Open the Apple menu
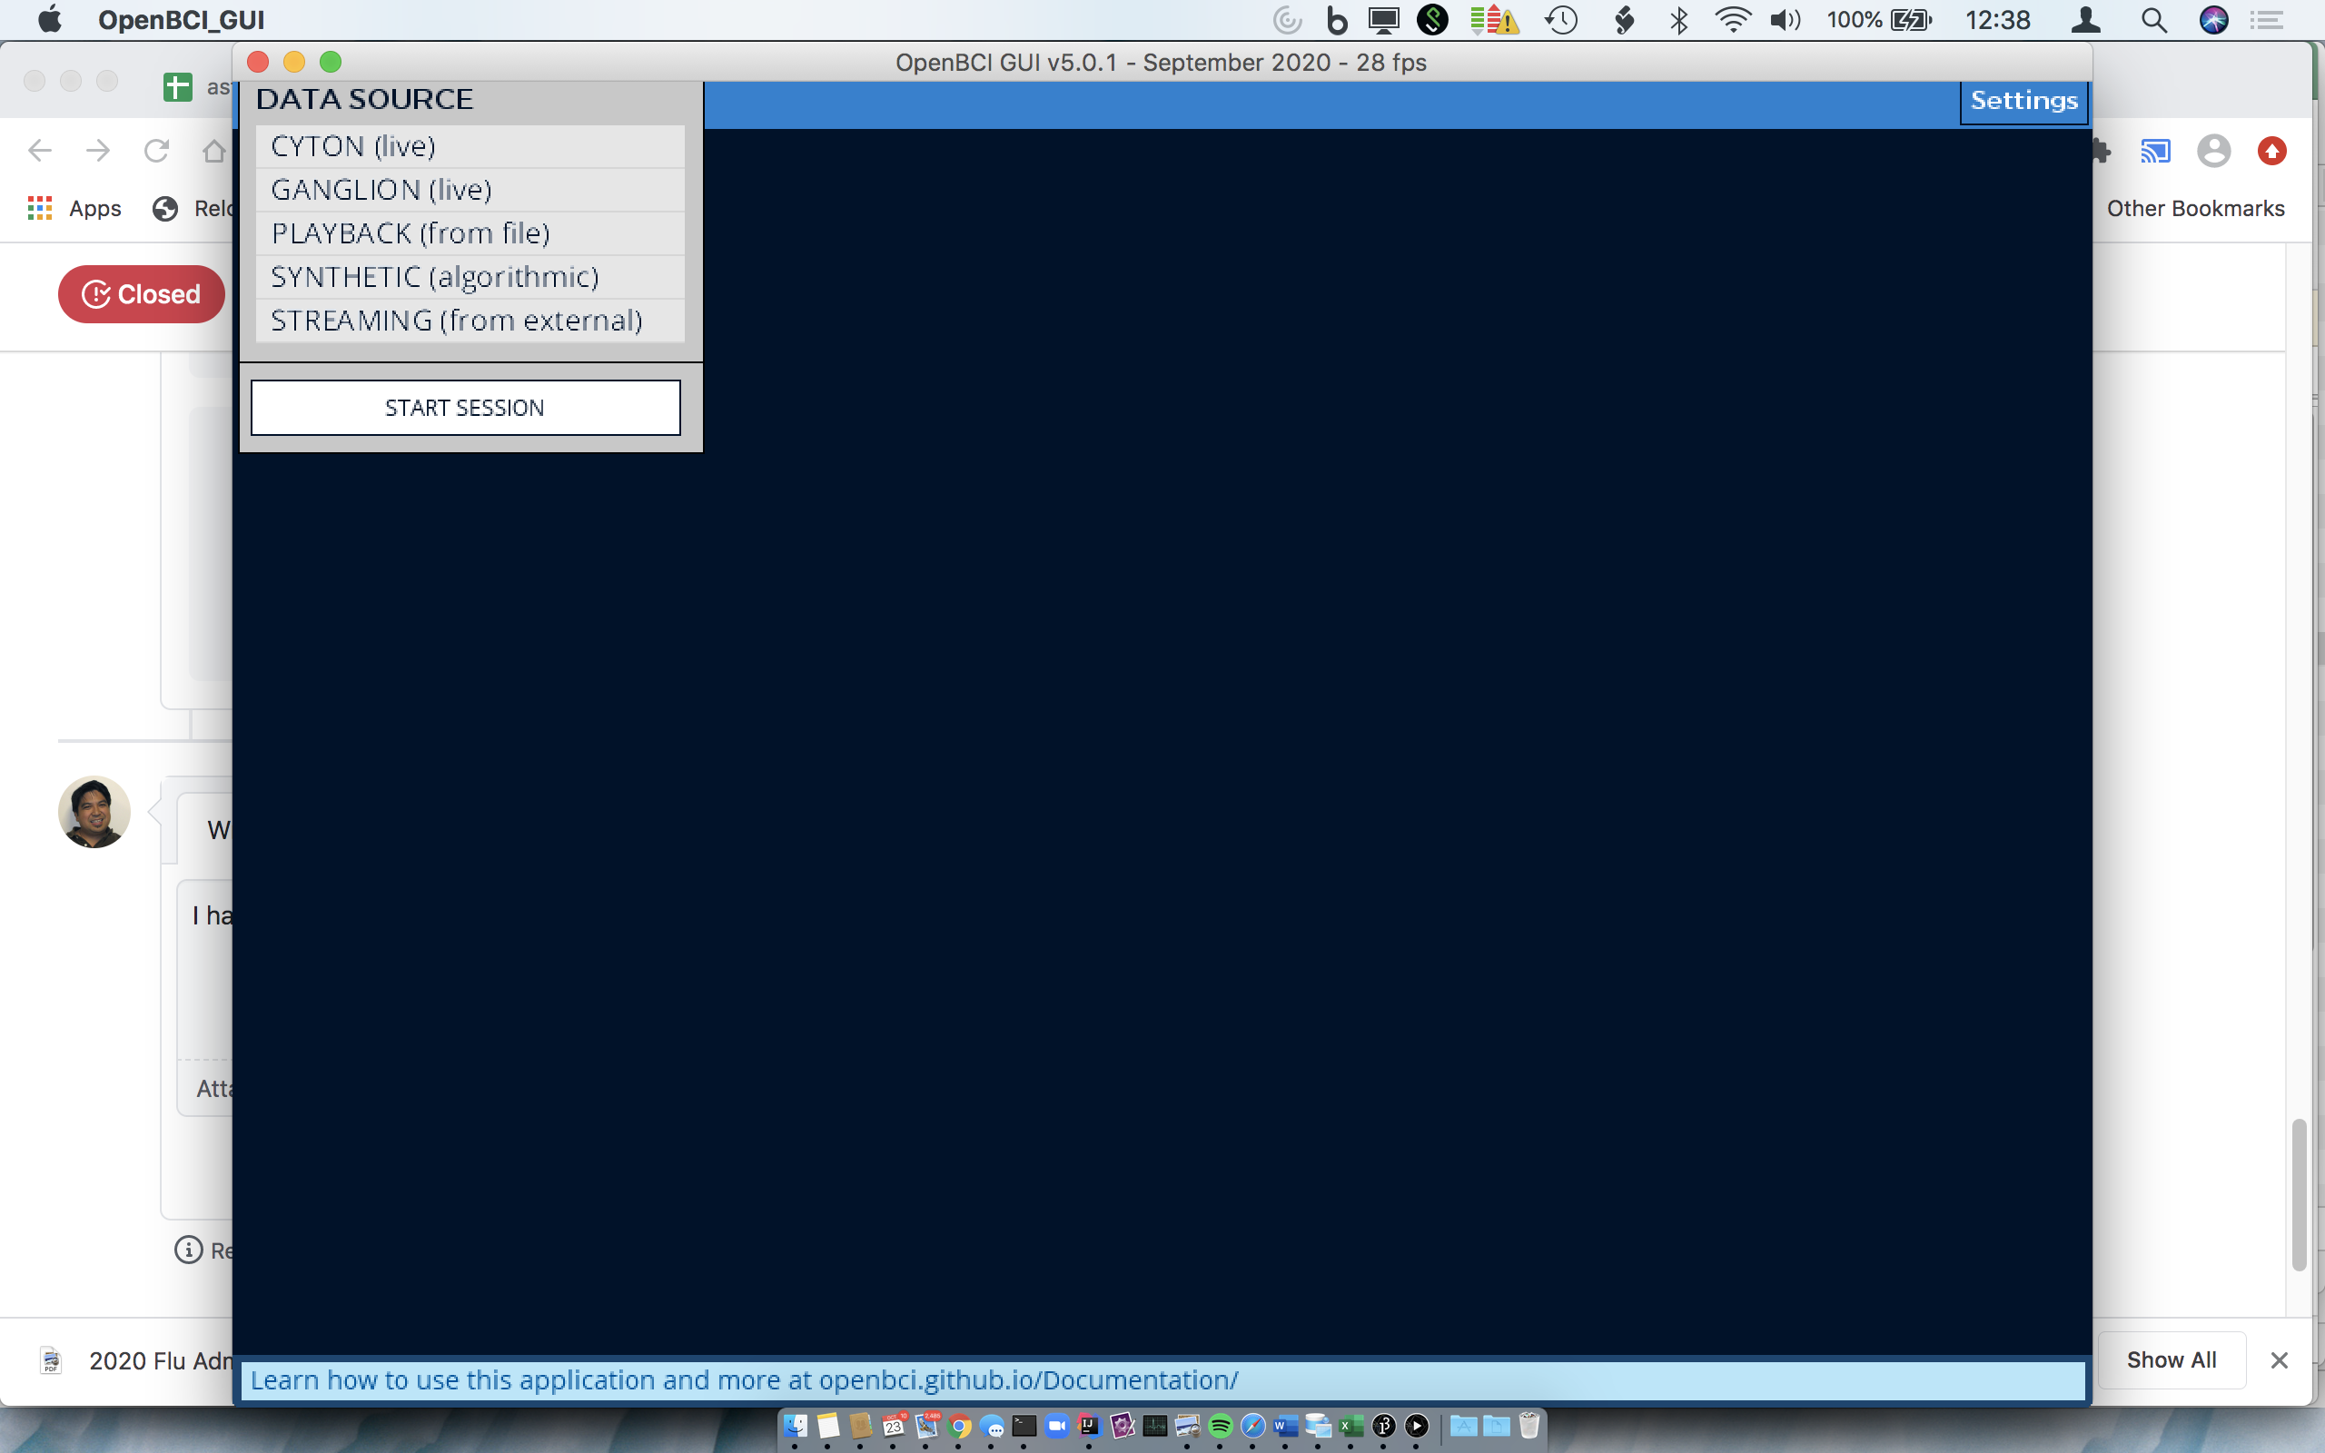The height and width of the screenshot is (1453, 2325). pos(49,20)
